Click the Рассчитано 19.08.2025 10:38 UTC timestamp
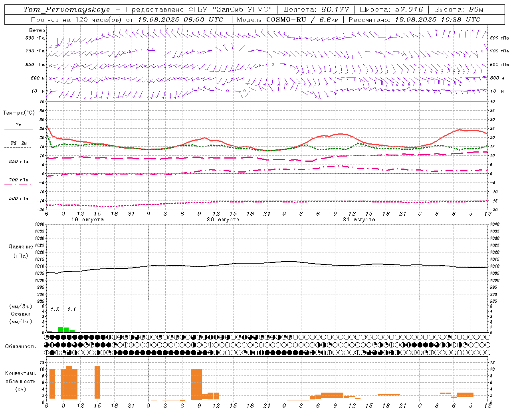 click(x=414, y=20)
